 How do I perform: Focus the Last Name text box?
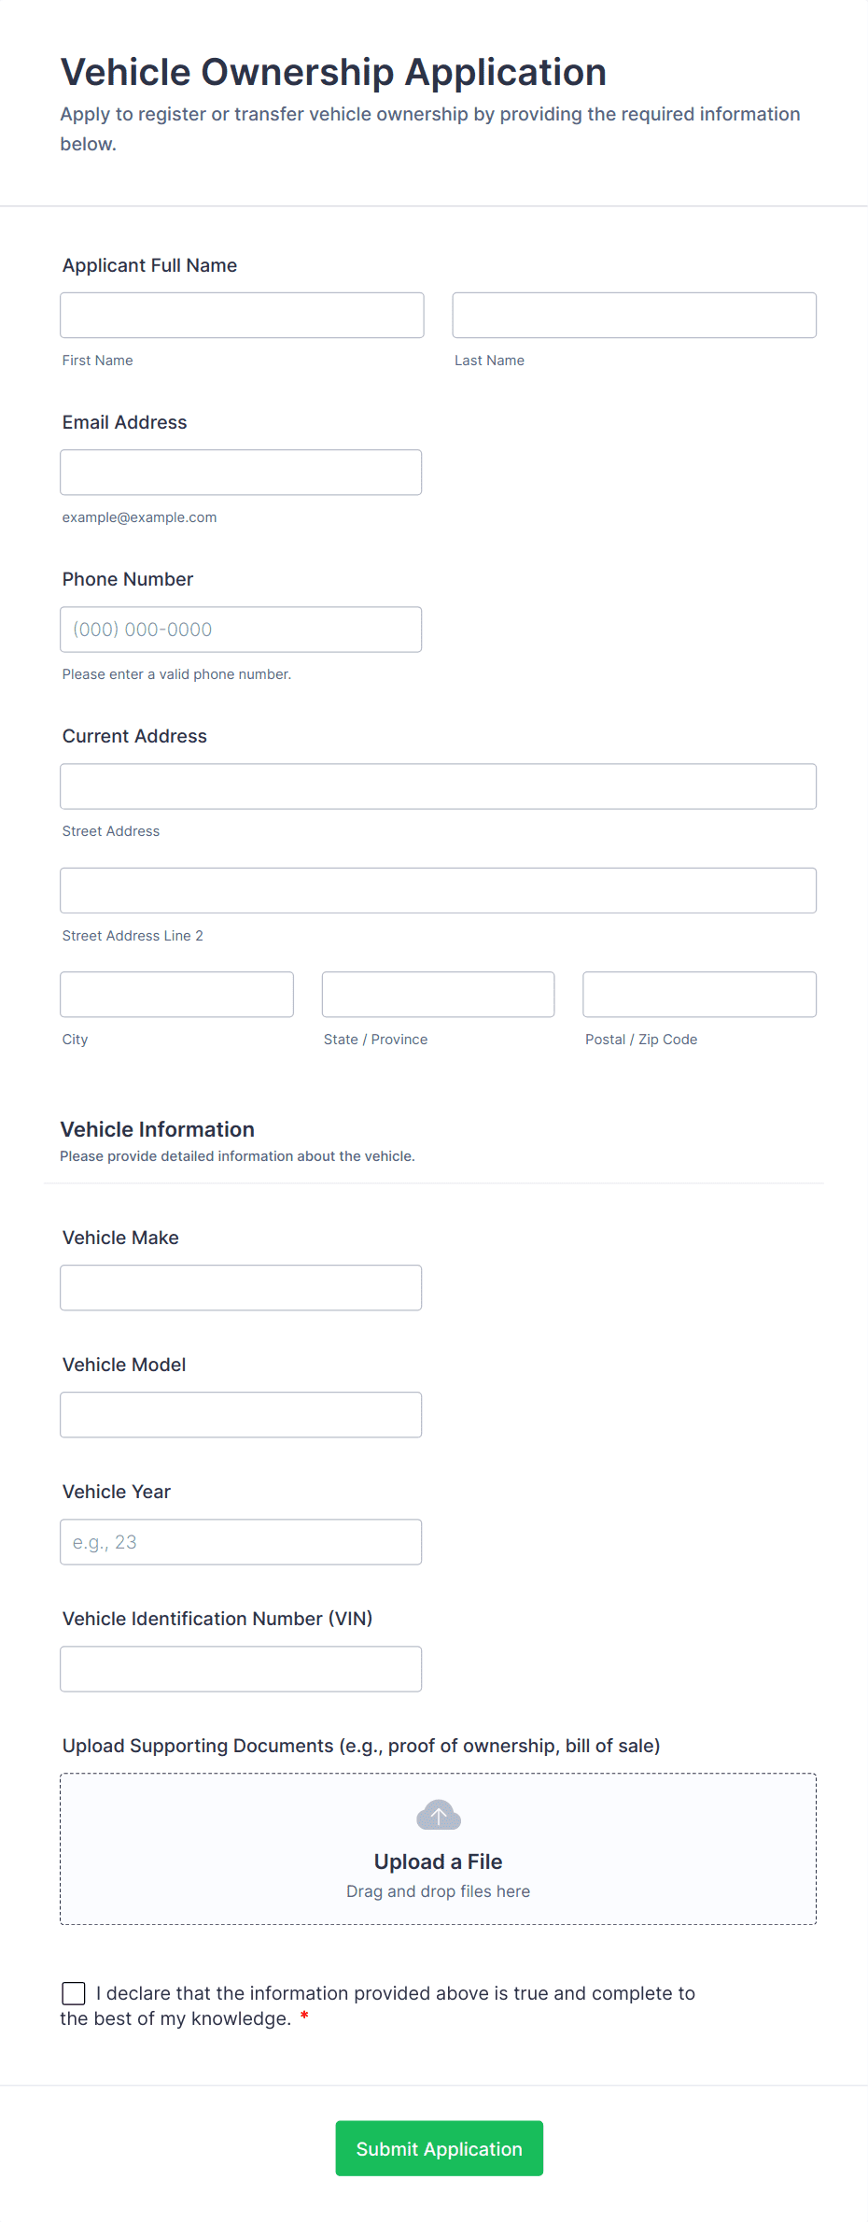tap(634, 316)
